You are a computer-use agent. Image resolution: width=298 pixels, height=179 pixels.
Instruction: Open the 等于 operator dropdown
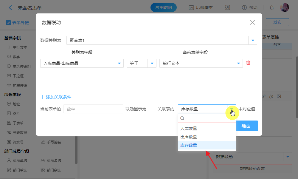point(152,63)
